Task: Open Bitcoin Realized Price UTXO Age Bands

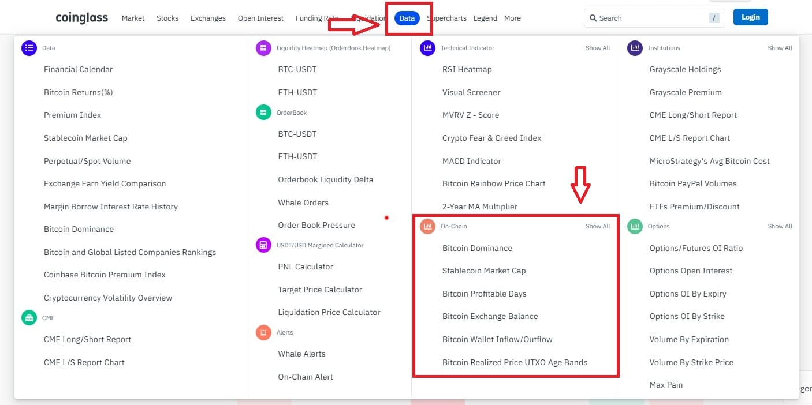Action: tap(515, 362)
